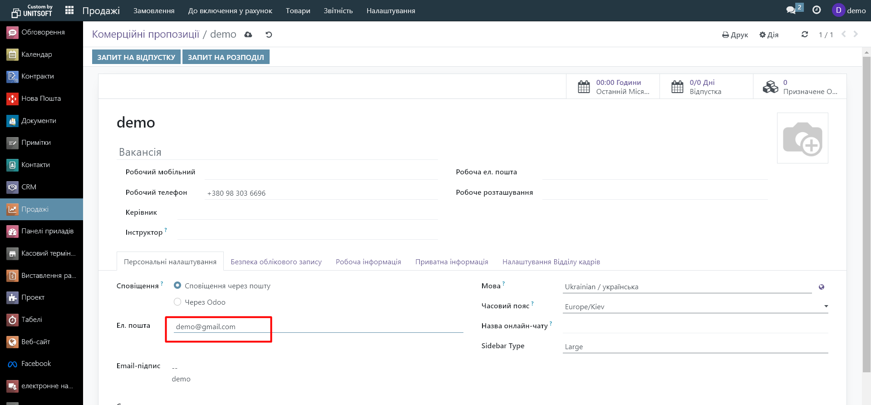Select 'Сповіщення через пошту' radio option
Screen dimensions: 871x405
click(x=177, y=286)
